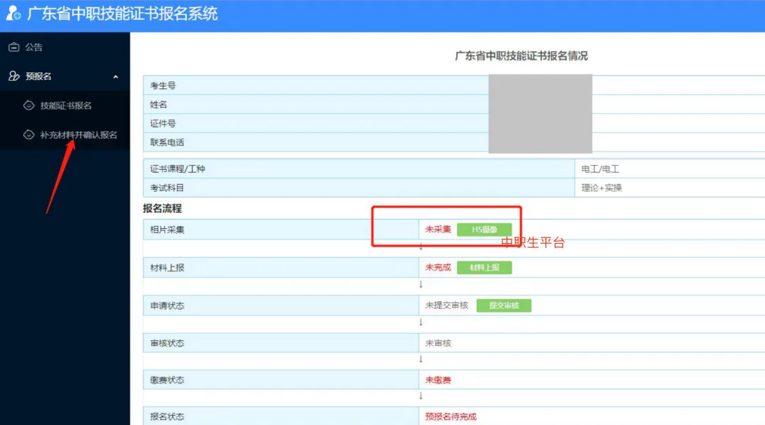Click the 公告 briefcase icon

point(13,47)
